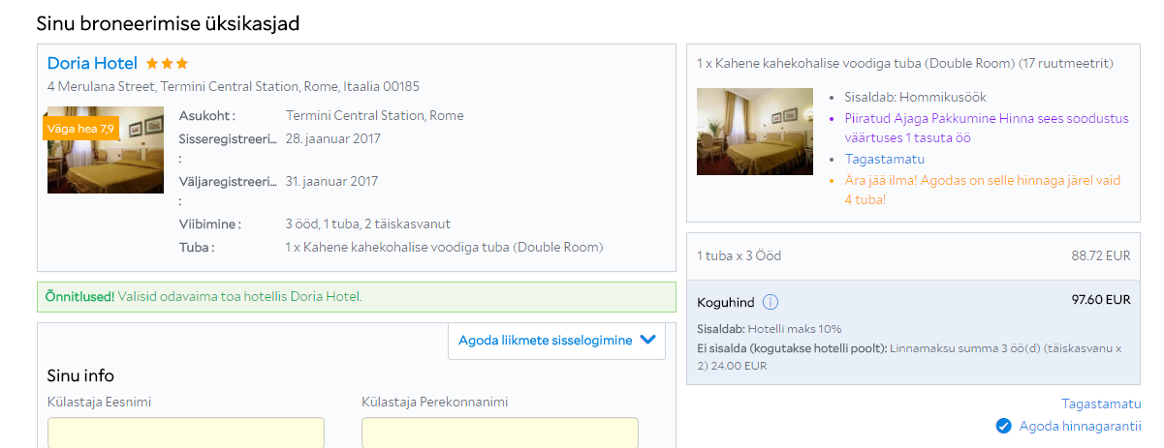Click the 1 tuba x 3 Ööd row label
Viewport: 1164px width, 448px height.
[739, 256]
